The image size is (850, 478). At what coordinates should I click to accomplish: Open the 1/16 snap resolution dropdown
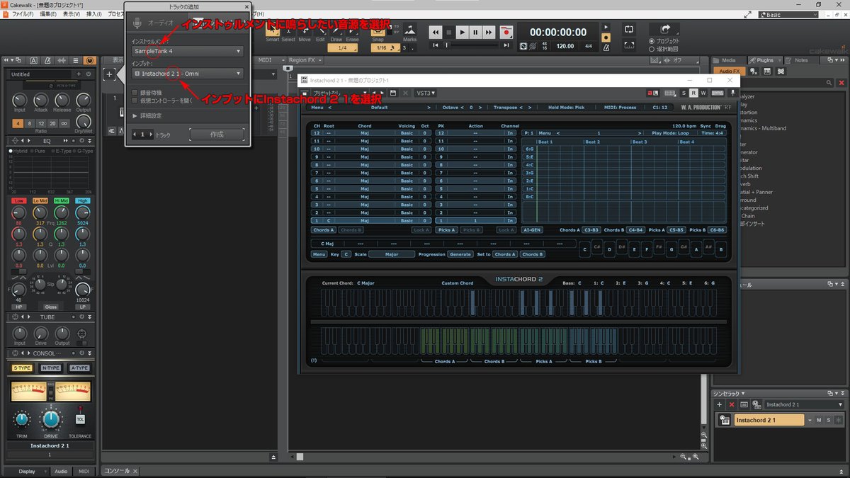point(385,48)
